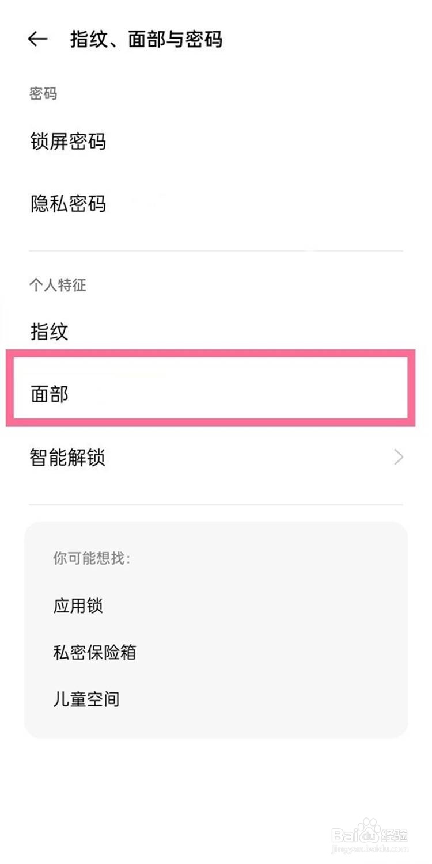Click the divider line under 智能解锁
The width and height of the screenshot is (432, 864).
click(216, 505)
